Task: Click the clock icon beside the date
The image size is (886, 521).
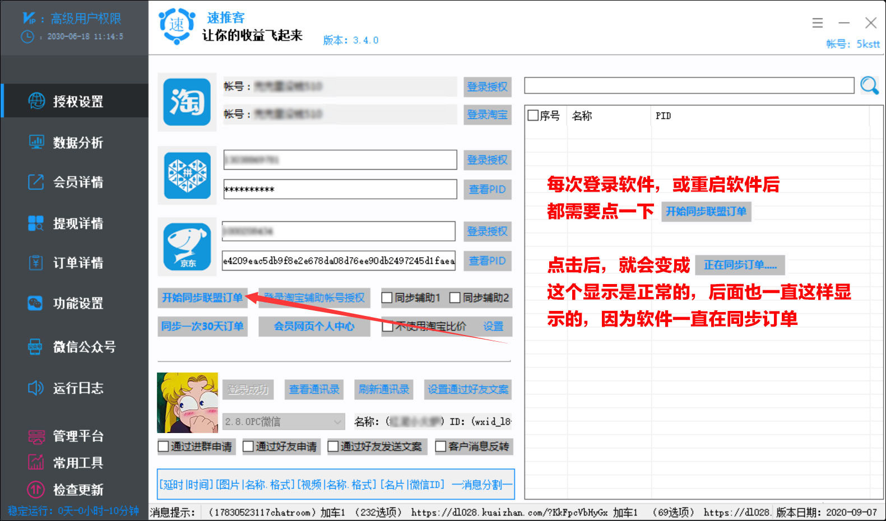Action: pyautogui.click(x=27, y=37)
